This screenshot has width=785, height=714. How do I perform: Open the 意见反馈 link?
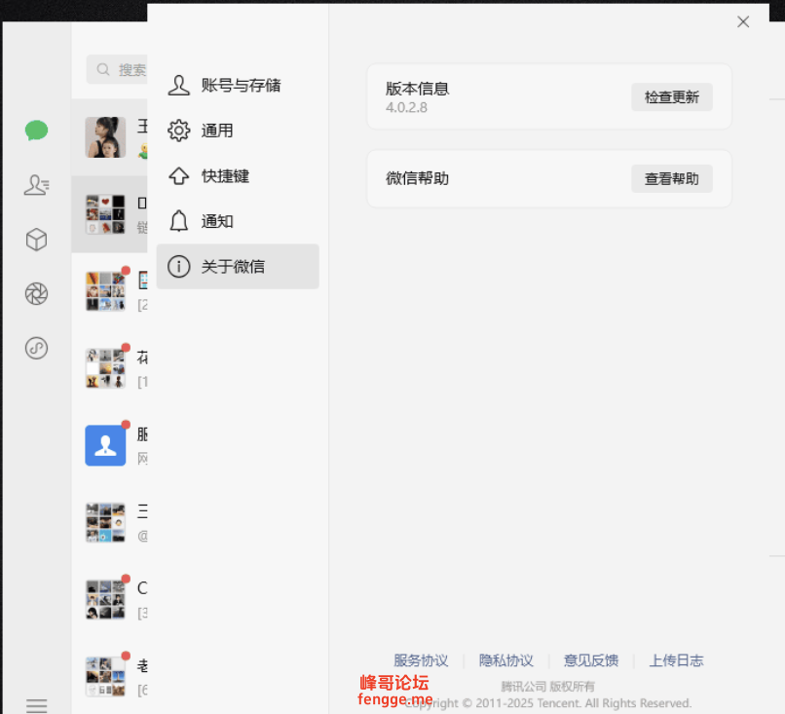pyautogui.click(x=591, y=661)
